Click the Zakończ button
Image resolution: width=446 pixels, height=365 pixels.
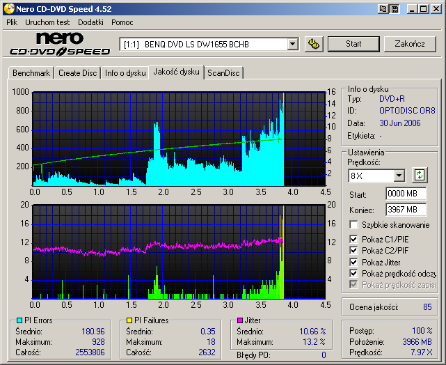pos(410,44)
